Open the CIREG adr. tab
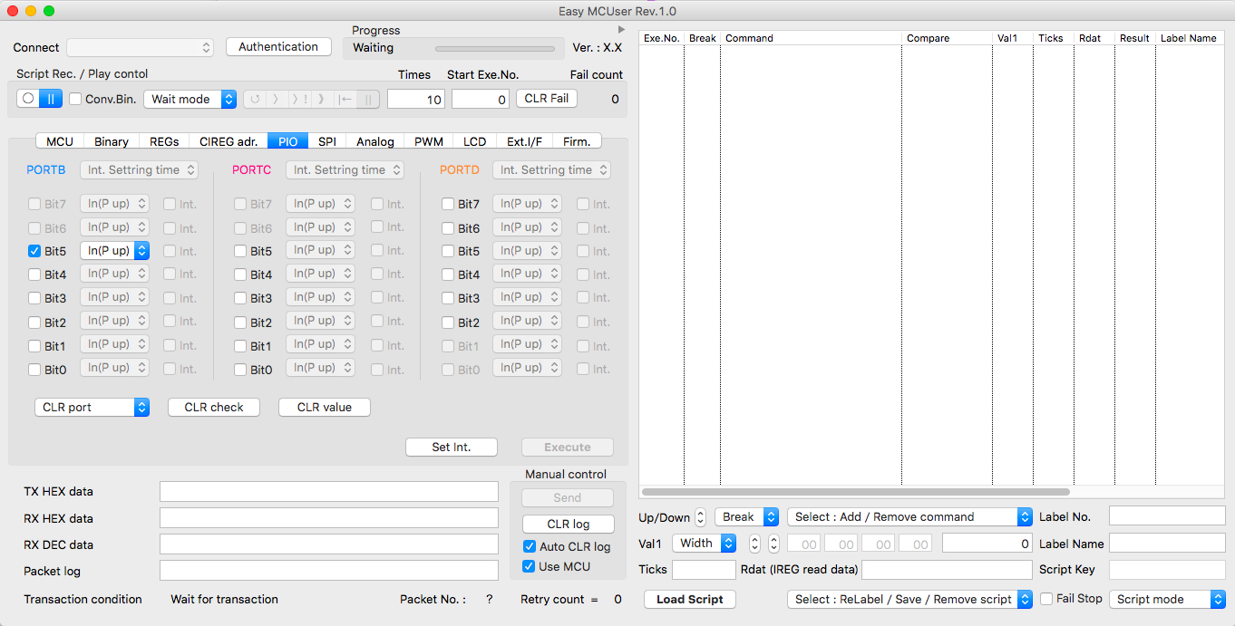The height and width of the screenshot is (626, 1235). coord(229,141)
